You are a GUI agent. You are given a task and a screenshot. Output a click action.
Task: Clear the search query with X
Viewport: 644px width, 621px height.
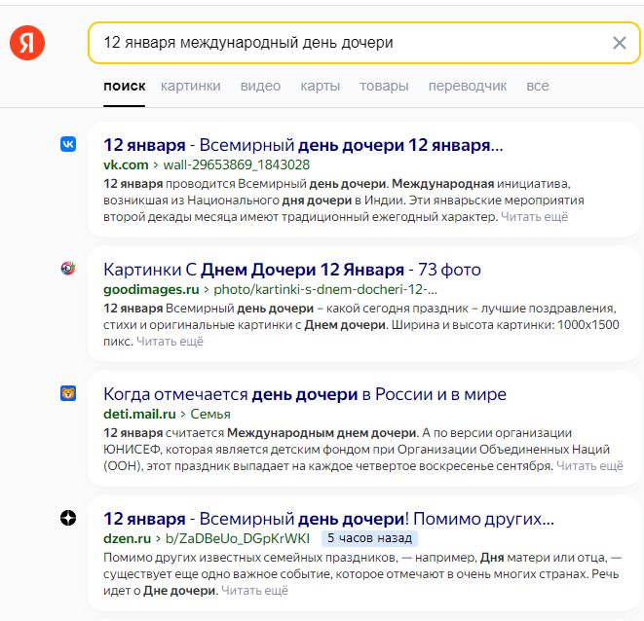pyautogui.click(x=620, y=43)
